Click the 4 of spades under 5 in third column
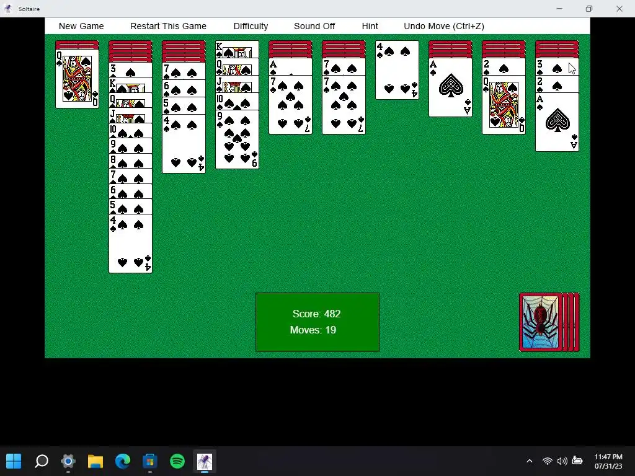 (x=184, y=144)
